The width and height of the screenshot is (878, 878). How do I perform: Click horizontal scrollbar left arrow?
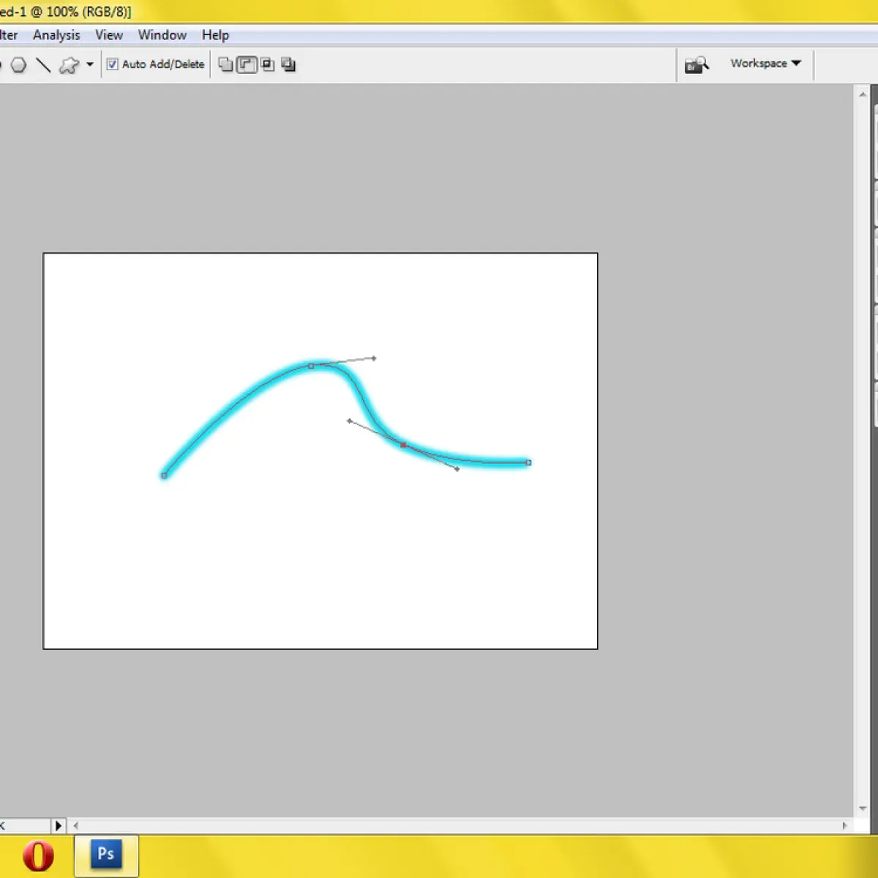(x=75, y=825)
